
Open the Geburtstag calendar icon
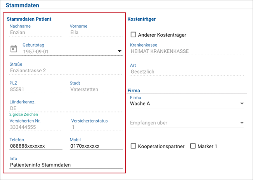tap(14, 49)
